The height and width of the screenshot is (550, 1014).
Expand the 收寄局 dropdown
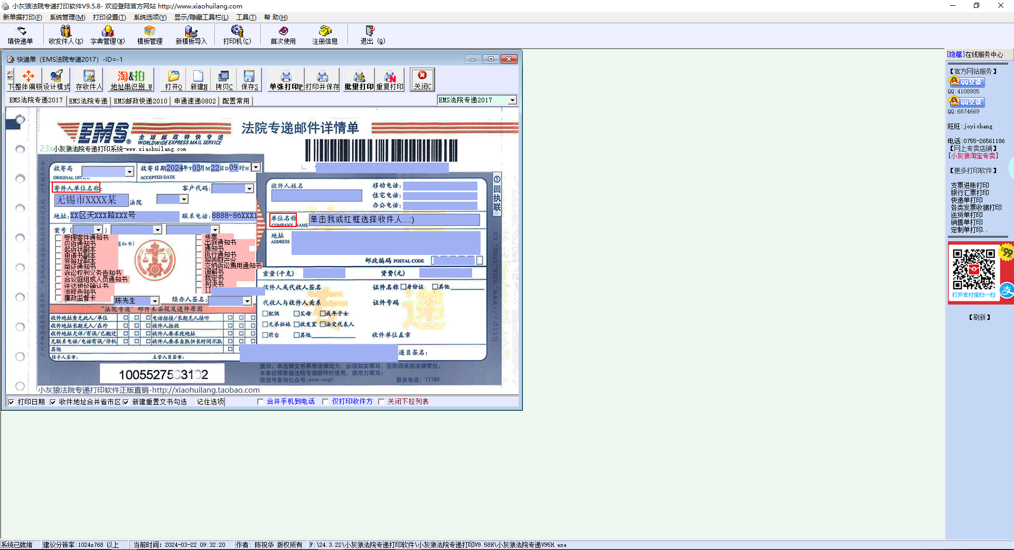tap(129, 172)
